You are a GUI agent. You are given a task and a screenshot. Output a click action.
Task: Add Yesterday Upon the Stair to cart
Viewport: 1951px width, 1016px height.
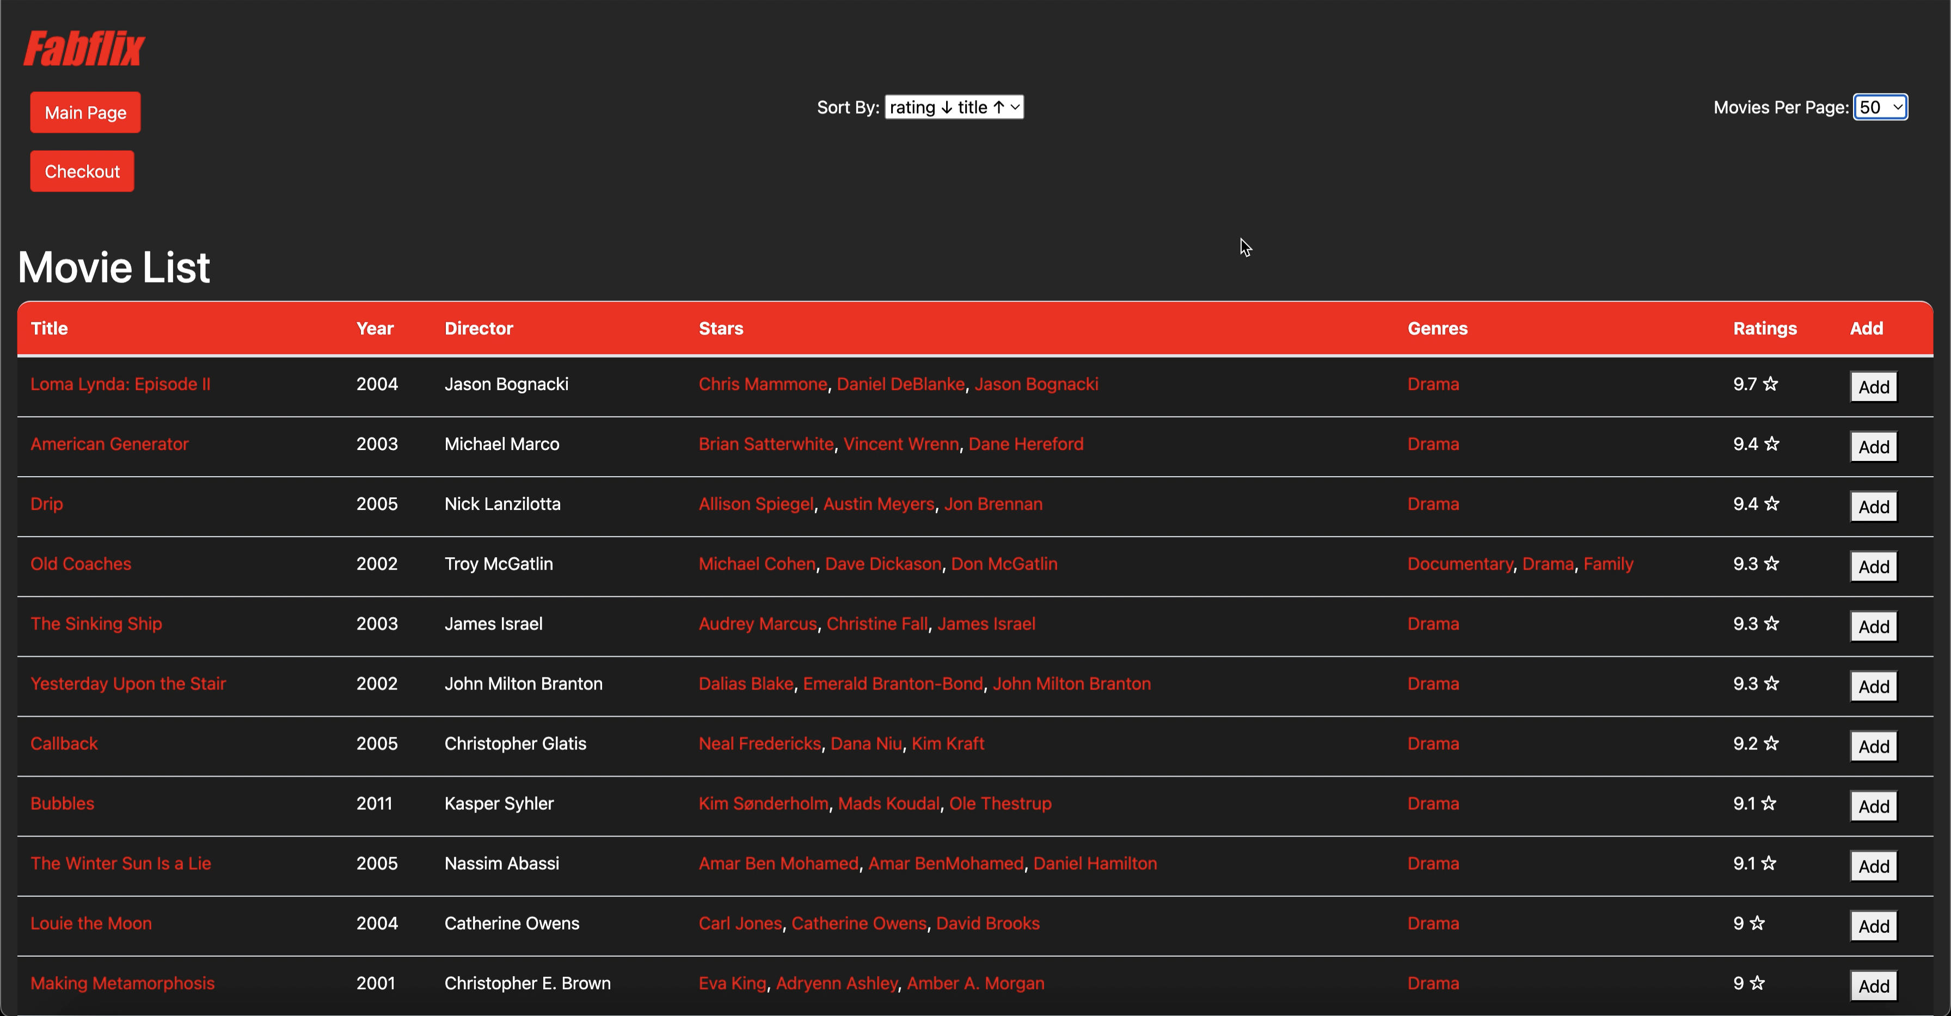1873,687
